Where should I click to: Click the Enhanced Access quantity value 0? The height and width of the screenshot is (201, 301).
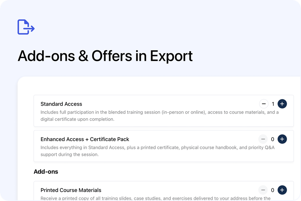coord(273,139)
